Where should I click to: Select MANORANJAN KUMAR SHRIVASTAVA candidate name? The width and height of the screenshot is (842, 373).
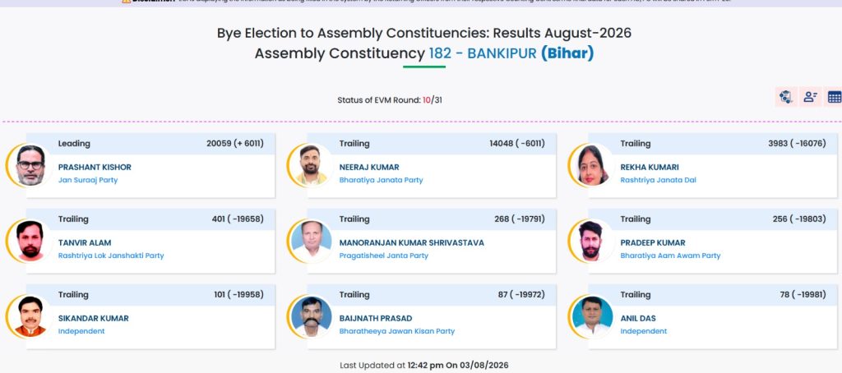[x=411, y=242]
